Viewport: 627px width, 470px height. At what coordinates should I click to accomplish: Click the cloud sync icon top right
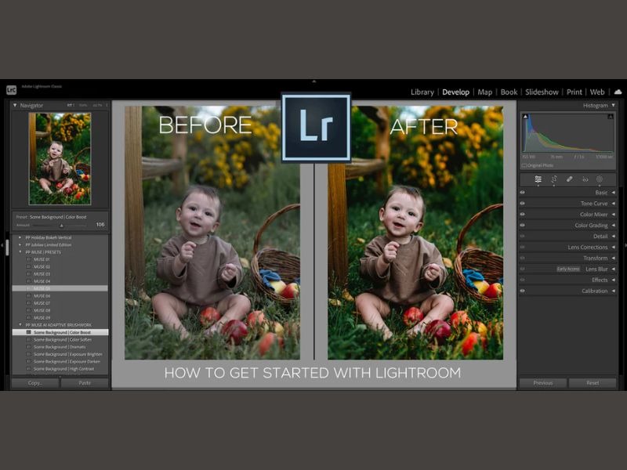click(620, 92)
